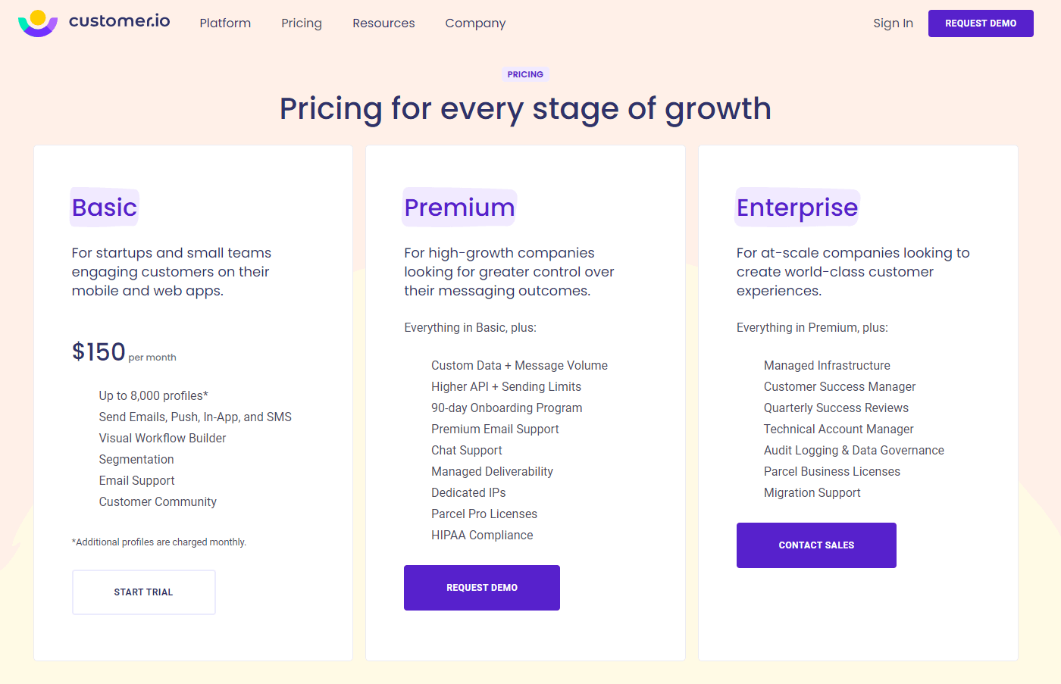Click the customer.io wordmark text

pyautogui.click(x=120, y=21)
